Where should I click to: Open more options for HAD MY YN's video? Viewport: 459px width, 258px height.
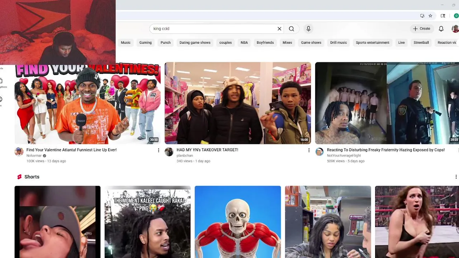[x=309, y=150]
